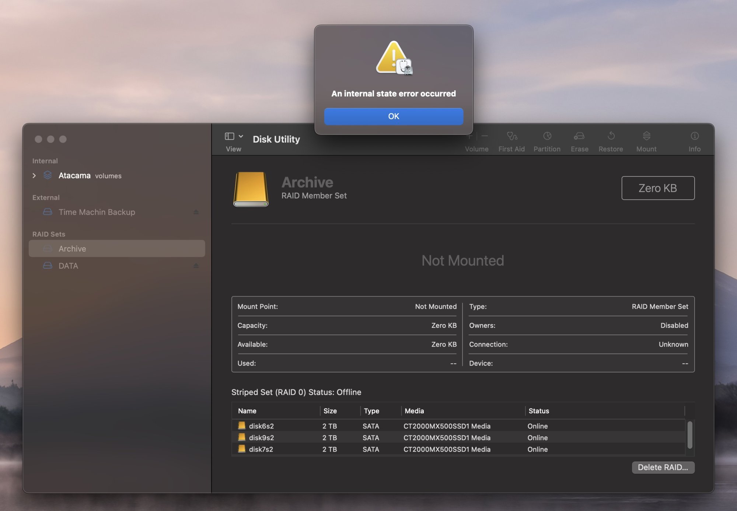The height and width of the screenshot is (511, 737).
Task: Click the Restore arrow icon
Action: pyautogui.click(x=611, y=136)
